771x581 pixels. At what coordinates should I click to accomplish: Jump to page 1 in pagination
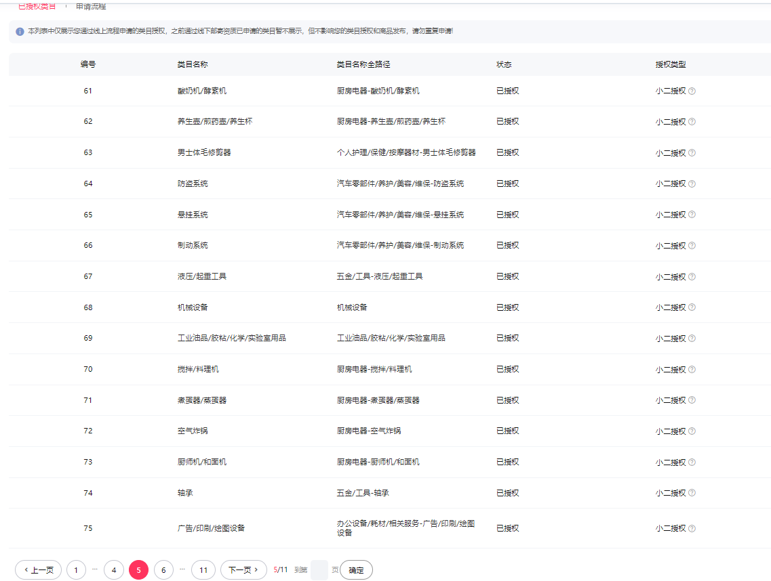tap(76, 570)
